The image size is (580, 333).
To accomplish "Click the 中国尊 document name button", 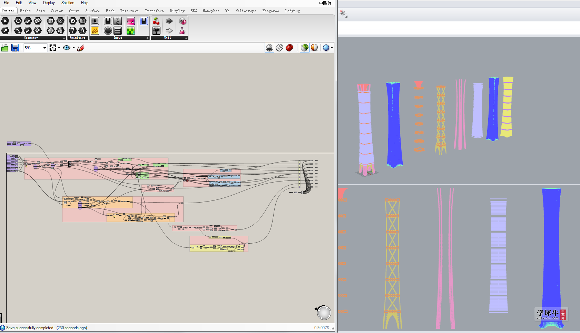I will click(325, 3).
